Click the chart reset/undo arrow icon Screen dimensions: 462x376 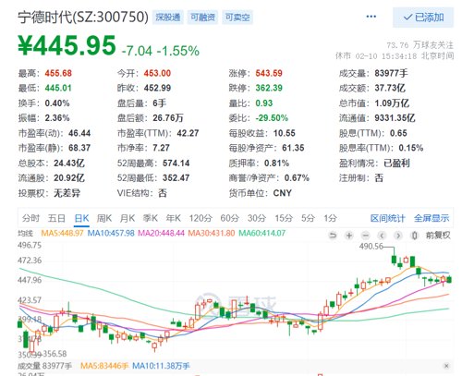tap(333, 236)
